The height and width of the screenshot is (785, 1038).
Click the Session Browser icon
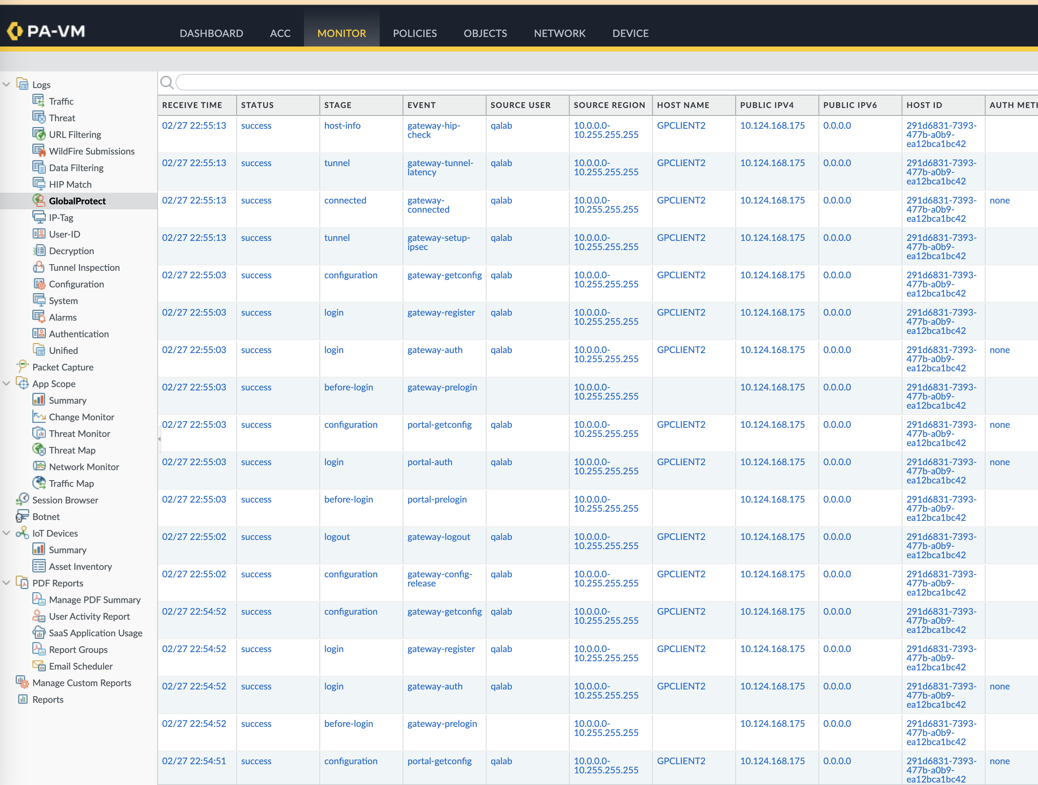tap(22, 500)
